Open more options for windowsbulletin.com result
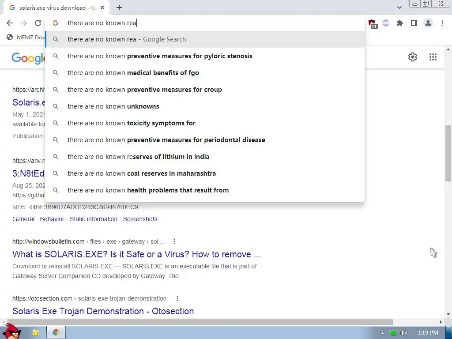 pos(174,241)
